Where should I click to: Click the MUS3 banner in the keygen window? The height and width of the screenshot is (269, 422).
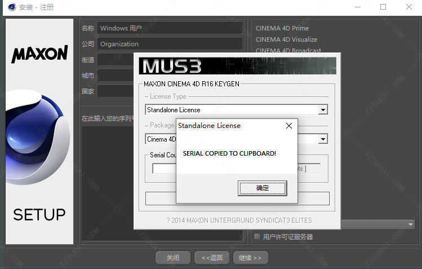coord(237,66)
